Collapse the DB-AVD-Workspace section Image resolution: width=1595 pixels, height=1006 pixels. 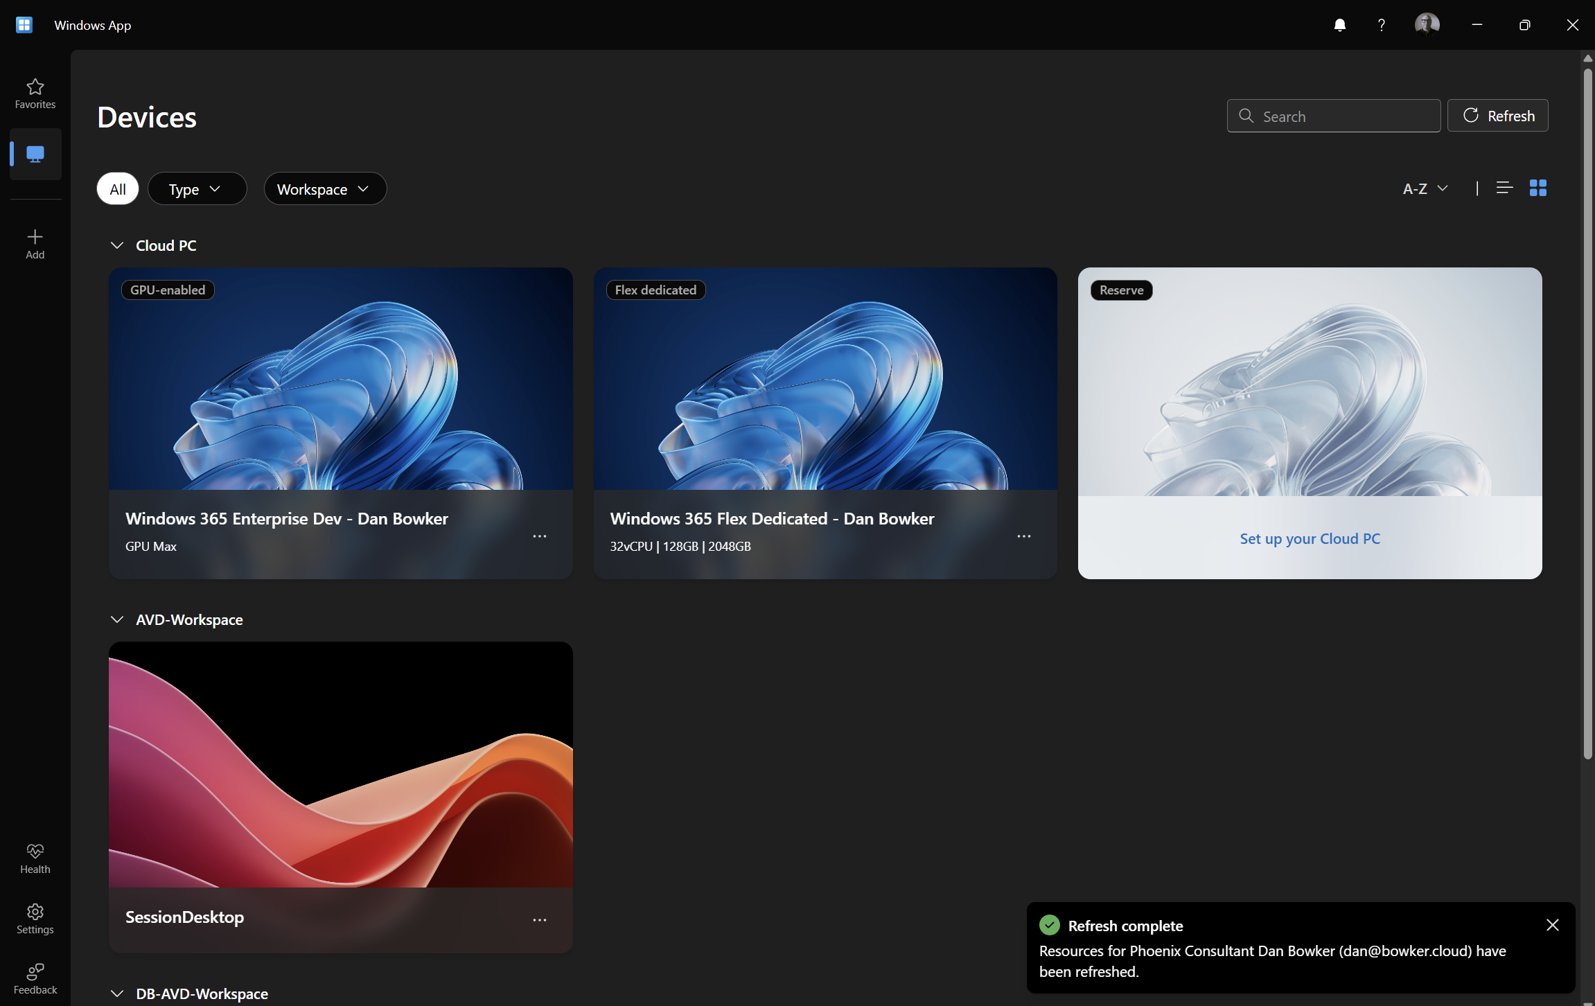pos(117,994)
